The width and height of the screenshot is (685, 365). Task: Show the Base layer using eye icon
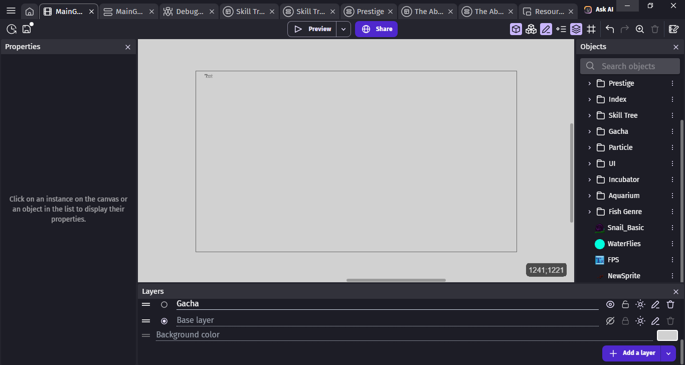coord(610,321)
